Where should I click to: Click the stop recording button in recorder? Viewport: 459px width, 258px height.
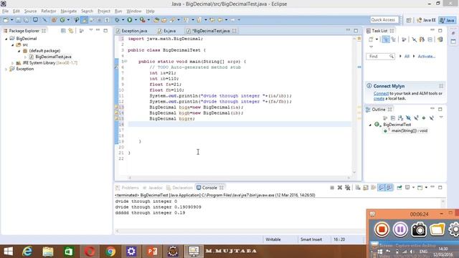click(x=382, y=229)
